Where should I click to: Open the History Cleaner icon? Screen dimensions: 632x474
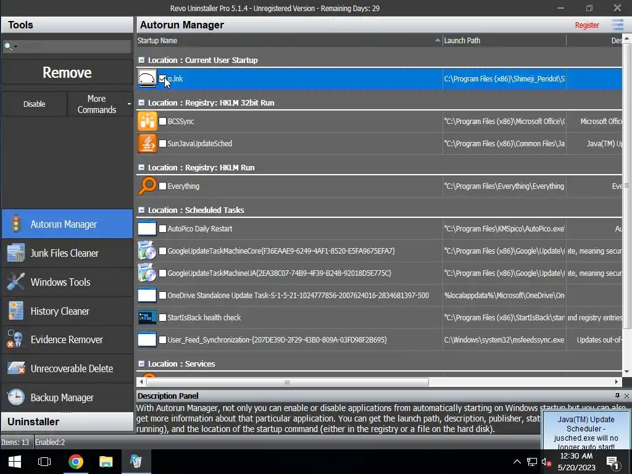[x=15, y=311]
